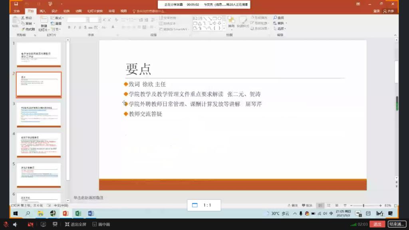Screen dimensions: 409x230
Task: Click the Bold formatting icon
Action: click(x=69, y=28)
